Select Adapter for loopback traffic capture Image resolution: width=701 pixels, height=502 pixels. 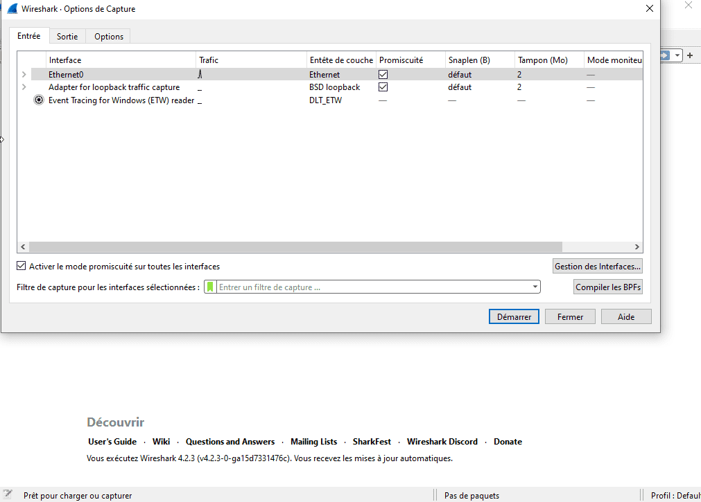(114, 87)
